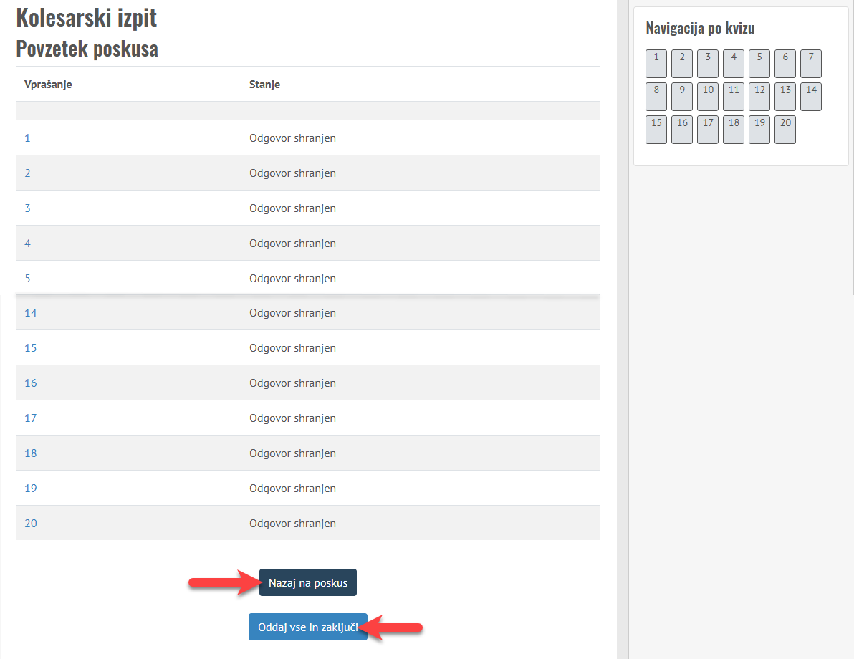Open question 3 link in summary table
This screenshot has width=854, height=659.
pos(28,208)
